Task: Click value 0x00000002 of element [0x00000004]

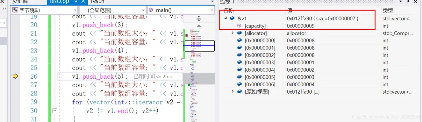Action: 301,70
